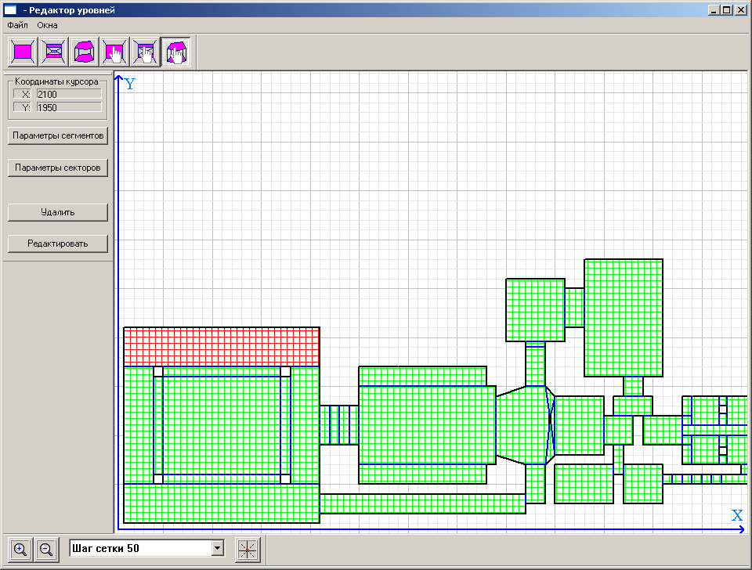The image size is (752, 570).
Task: Zoom in with the plus magnifier
Action: click(20, 549)
